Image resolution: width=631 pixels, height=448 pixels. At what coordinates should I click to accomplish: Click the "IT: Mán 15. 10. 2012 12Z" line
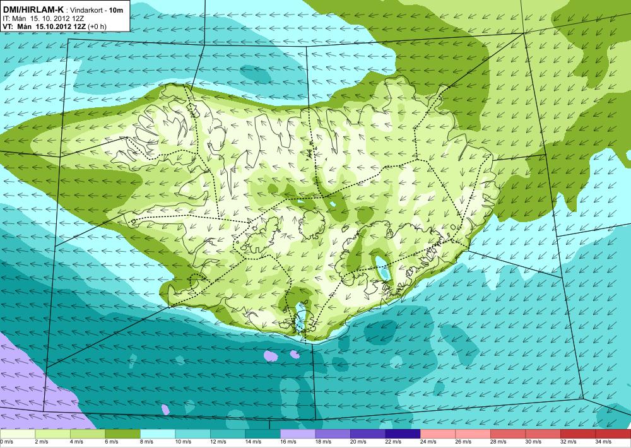(x=43, y=18)
